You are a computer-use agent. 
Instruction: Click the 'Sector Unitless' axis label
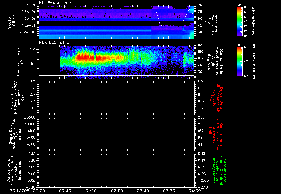12,22
